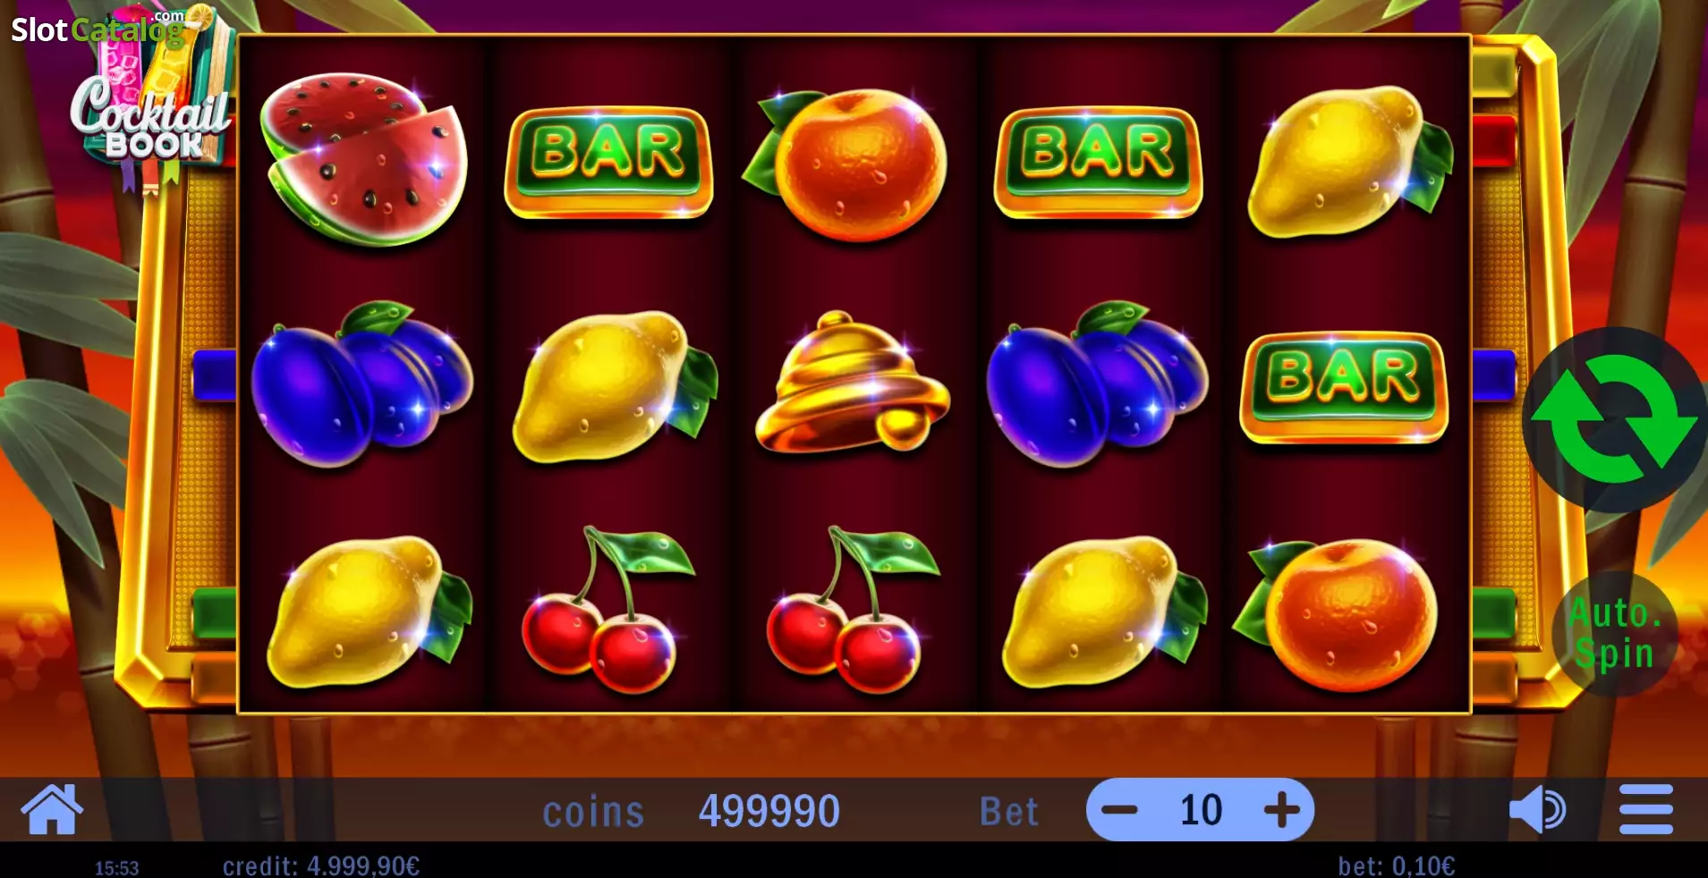Mute the game sound speaker icon
1708x878 pixels.
pyautogui.click(x=1537, y=810)
